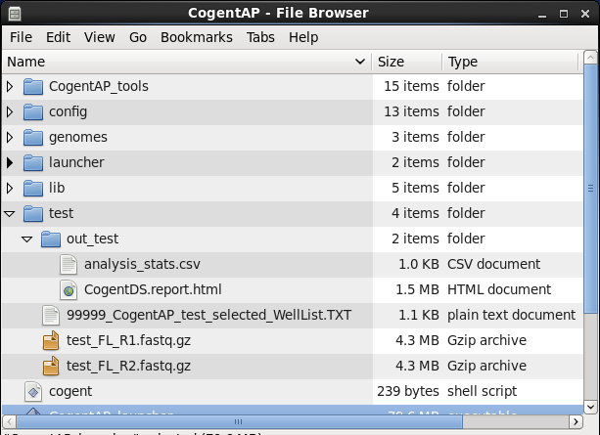Sort the list by Type column
The width and height of the screenshot is (600, 435).
(510, 62)
